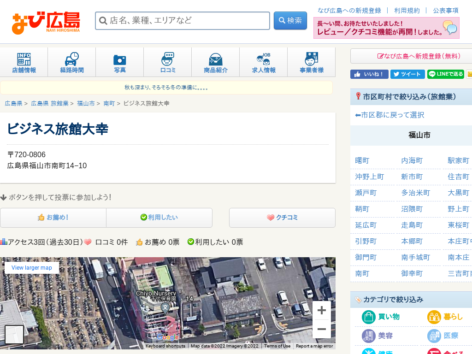Click the seasonal notice 秋も深まり banner
The image size is (472, 354).
pyautogui.click(x=166, y=88)
